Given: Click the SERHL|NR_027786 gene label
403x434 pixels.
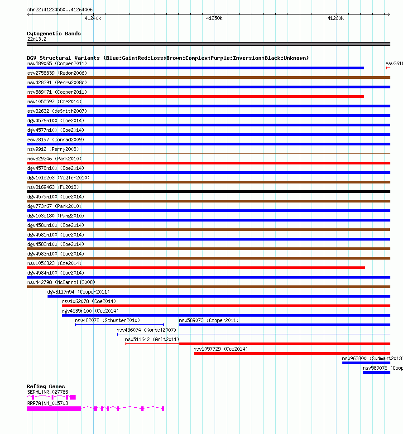Looking at the screenshot, I should (x=48, y=392).
